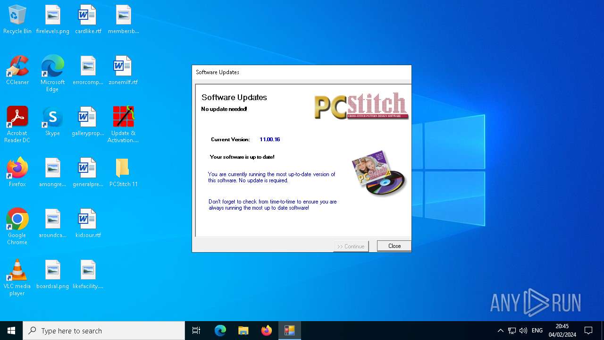Select the boardsal.png file icon
Screen dimensions: 604x340
53,275
